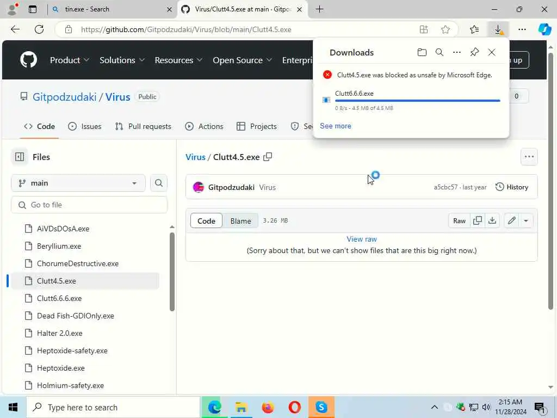Viewport: 557px width, 418px height.
Task: Search downloads with the magnifier icon
Action: [440, 52]
